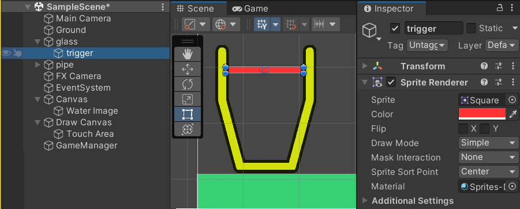
Task: Select the Scale tool
Action: point(188,99)
